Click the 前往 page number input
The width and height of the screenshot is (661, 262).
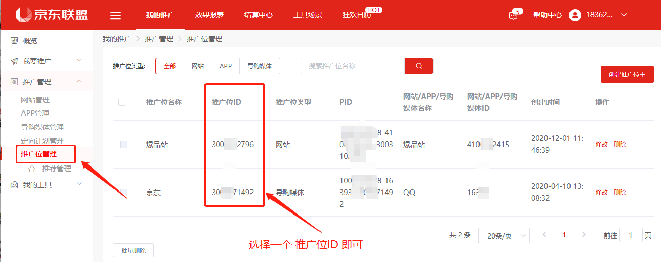(x=631, y=235)
